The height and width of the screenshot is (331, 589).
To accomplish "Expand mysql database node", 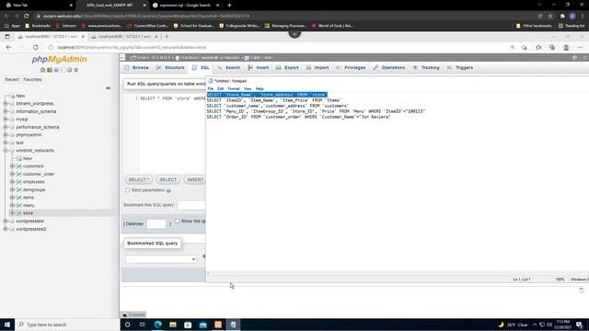I will click(6, 119).
